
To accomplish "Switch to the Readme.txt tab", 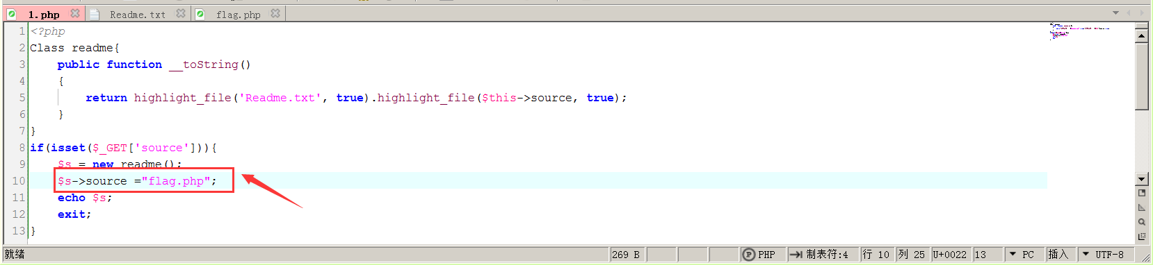I will 137,14.
